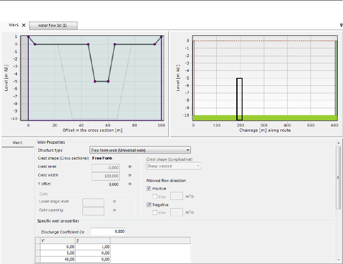Image resolution: width=343 pixels, height=264 pixels.
Task: Click the properties panel scroll down arrow
Action: coord(339,260)
